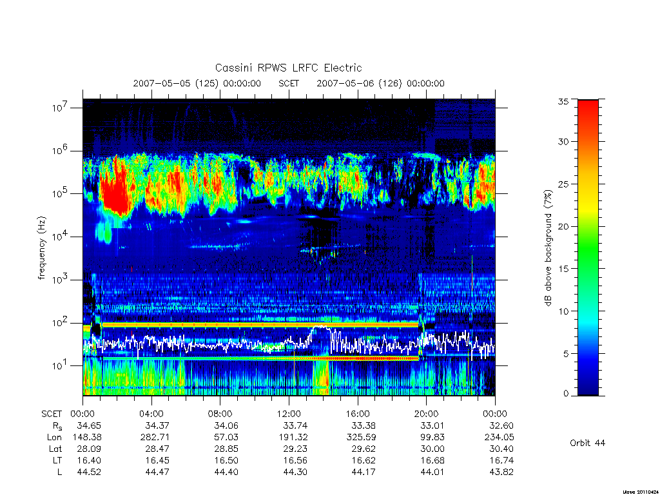Click the SCET tick label '04:00'
The image size is (660, 495).
point(151,414)
